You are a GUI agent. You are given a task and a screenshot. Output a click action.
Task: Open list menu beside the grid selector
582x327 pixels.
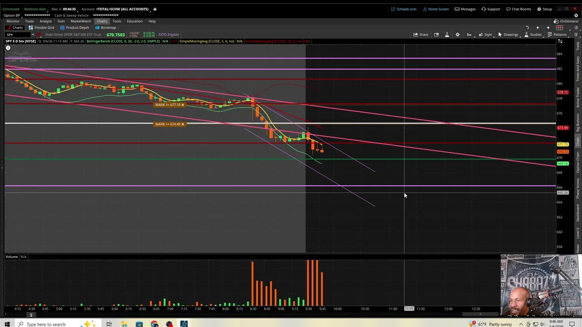tap(576, 28)
